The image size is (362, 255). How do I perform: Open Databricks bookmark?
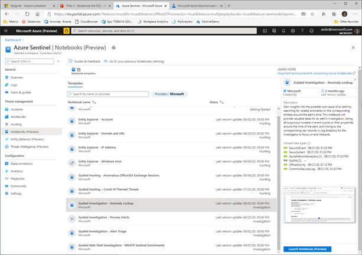point(31,22)
